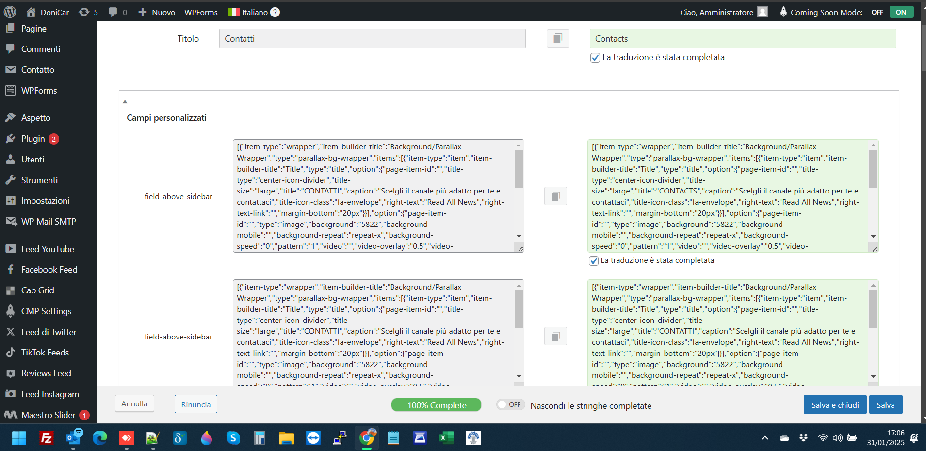Click the Wi-Fi tray icon
This screenshot has width=926, height=451.
pos(823,438)
